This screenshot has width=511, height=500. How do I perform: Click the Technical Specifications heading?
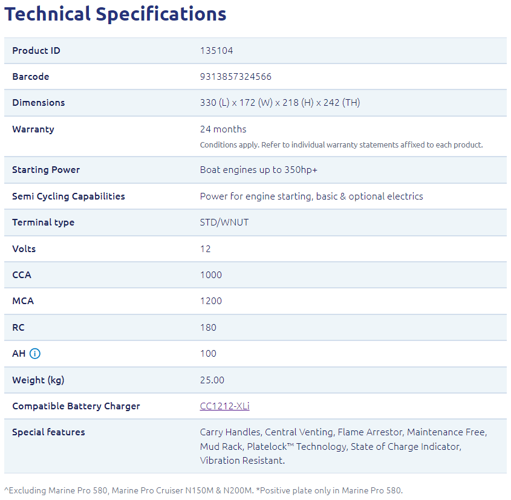tap(116, 14)
